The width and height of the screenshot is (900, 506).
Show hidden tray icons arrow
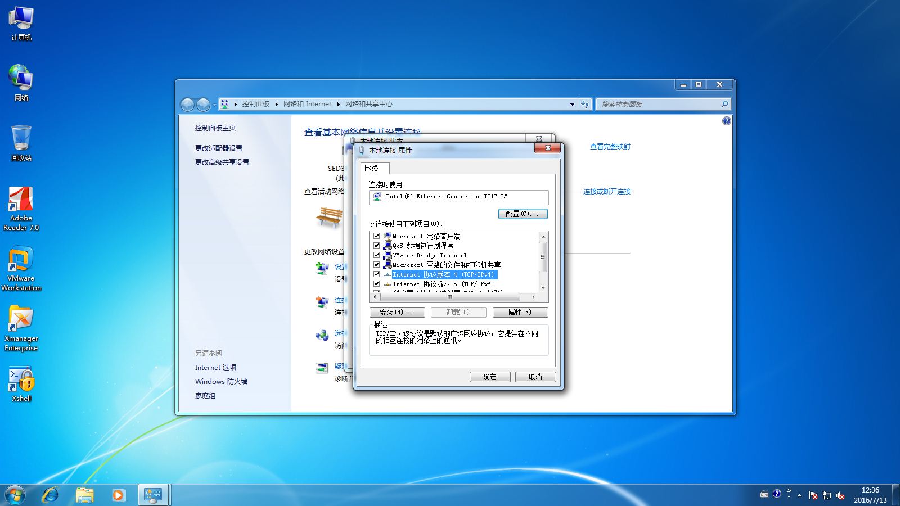point(799,495)
